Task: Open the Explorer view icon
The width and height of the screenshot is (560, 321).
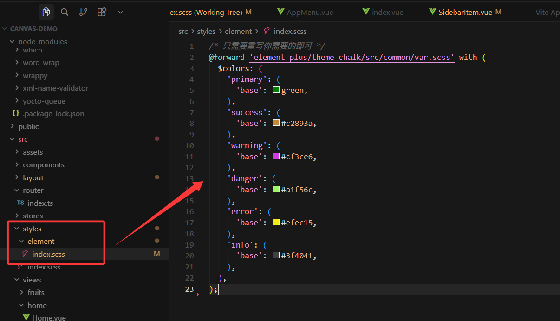Action: point(46,12)
